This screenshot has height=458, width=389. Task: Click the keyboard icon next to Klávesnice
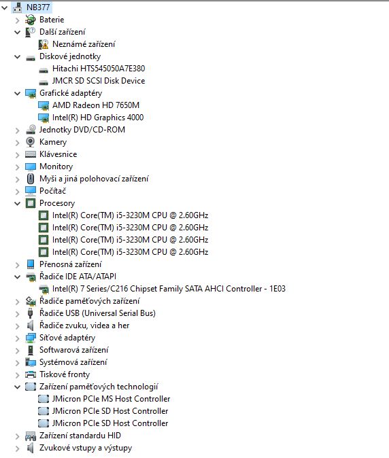[x=31, y=154]
